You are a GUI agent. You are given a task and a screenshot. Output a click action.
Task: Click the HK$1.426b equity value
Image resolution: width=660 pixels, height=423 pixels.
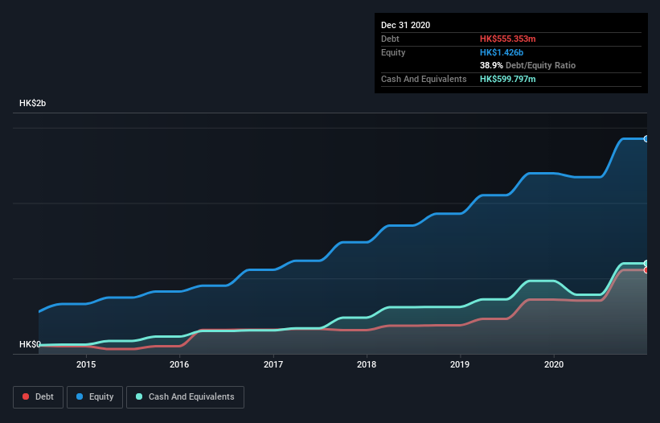(x=502, y=52)
